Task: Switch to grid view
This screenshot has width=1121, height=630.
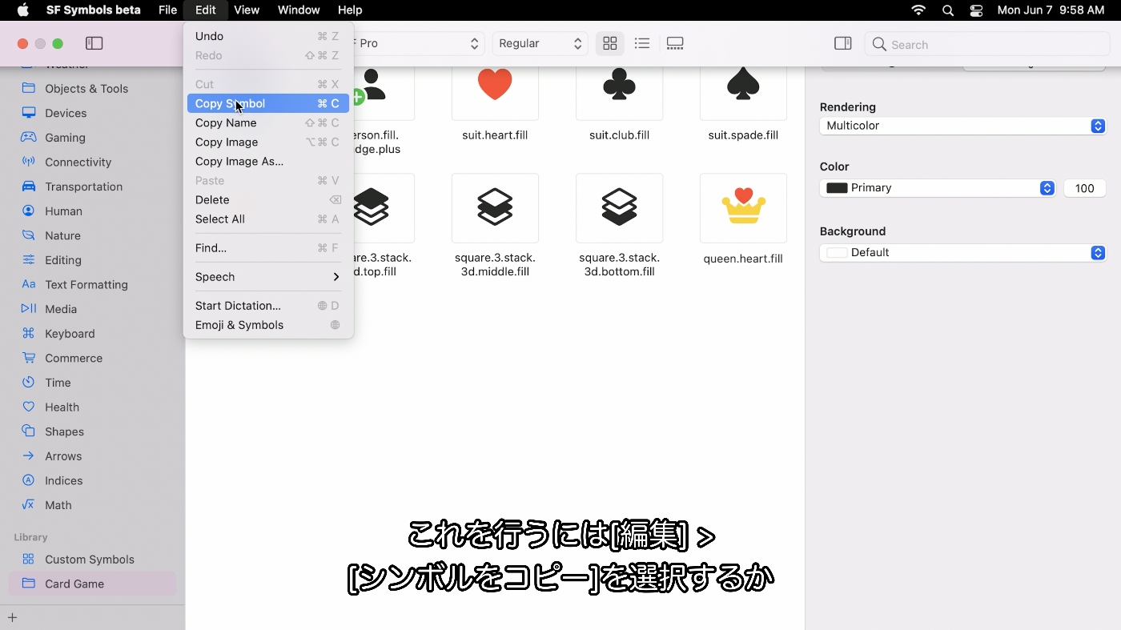Action: click(610, 43)
